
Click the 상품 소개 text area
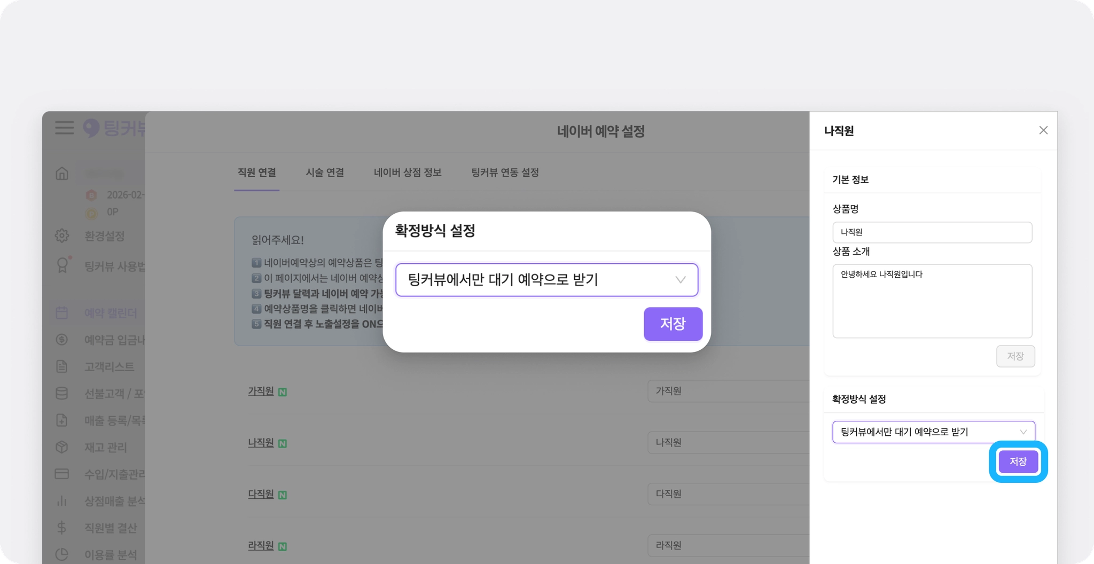pos(932,301)
